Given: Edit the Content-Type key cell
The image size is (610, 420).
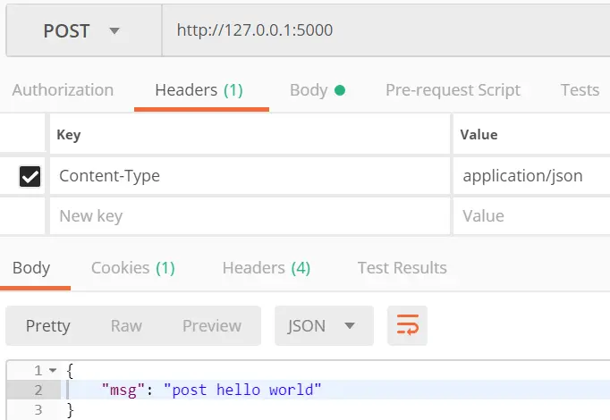Looking at the screenshot, I should click(250, 176).
